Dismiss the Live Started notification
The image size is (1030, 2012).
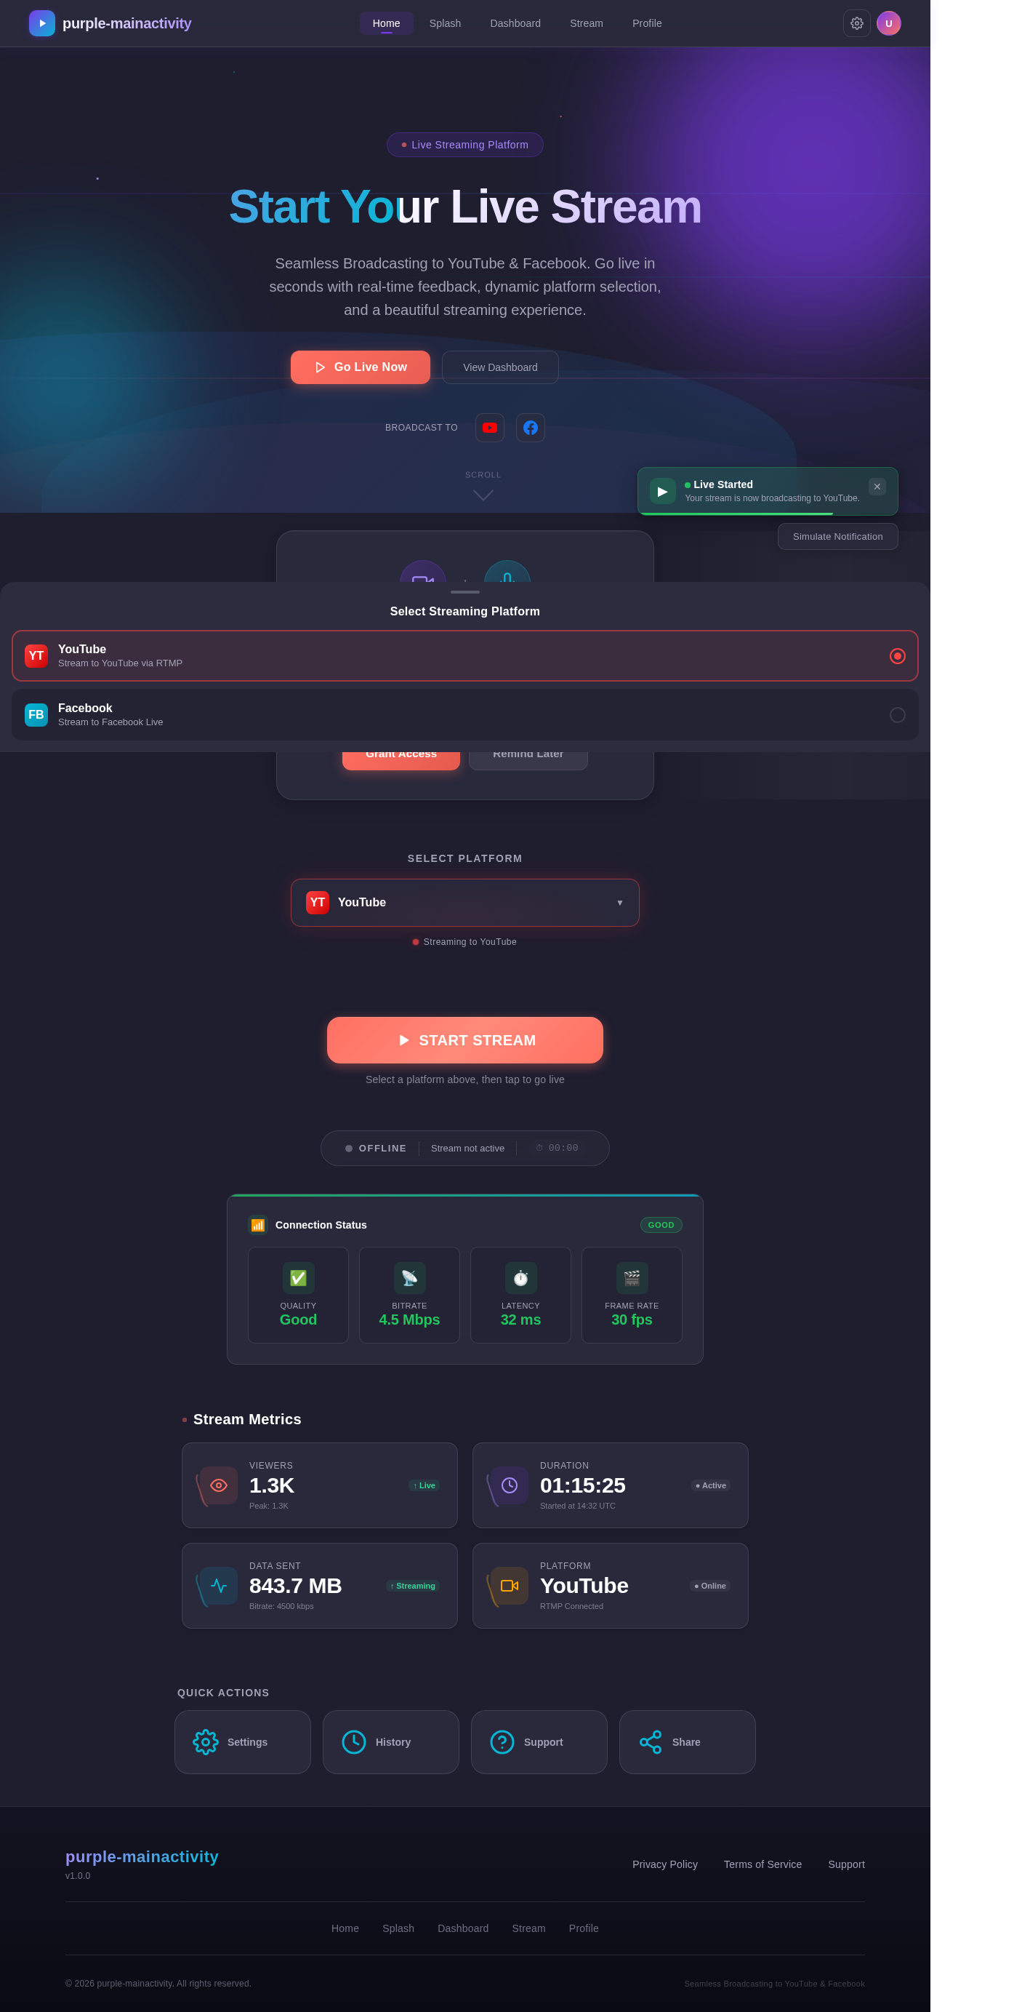(x=877, y=487)
